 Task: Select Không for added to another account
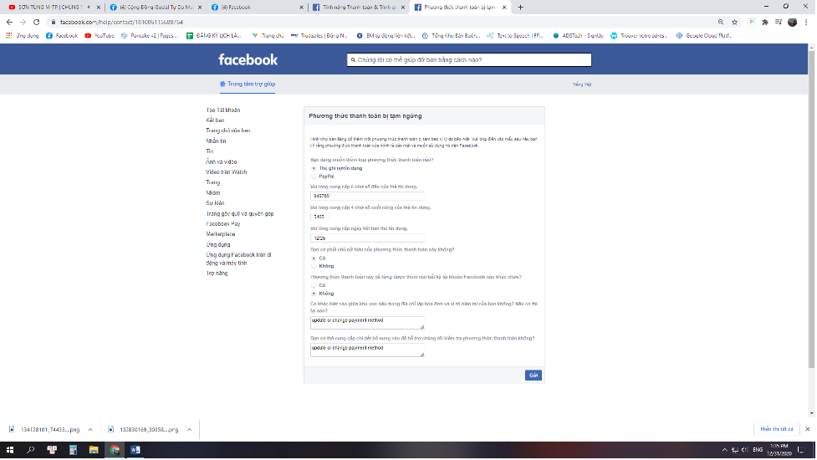point(314,294)
